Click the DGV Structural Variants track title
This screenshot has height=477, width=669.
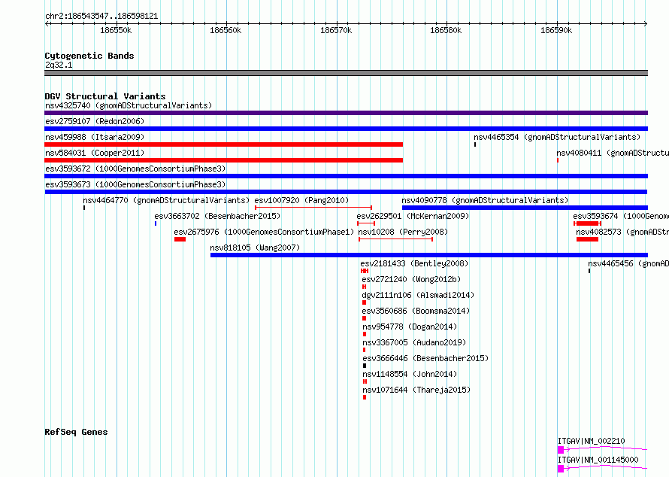click(x=105, y=96)
